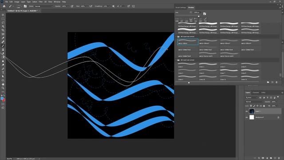284x160 pixels.
Task: Create a new layer
Action: [x=275, y=158]
